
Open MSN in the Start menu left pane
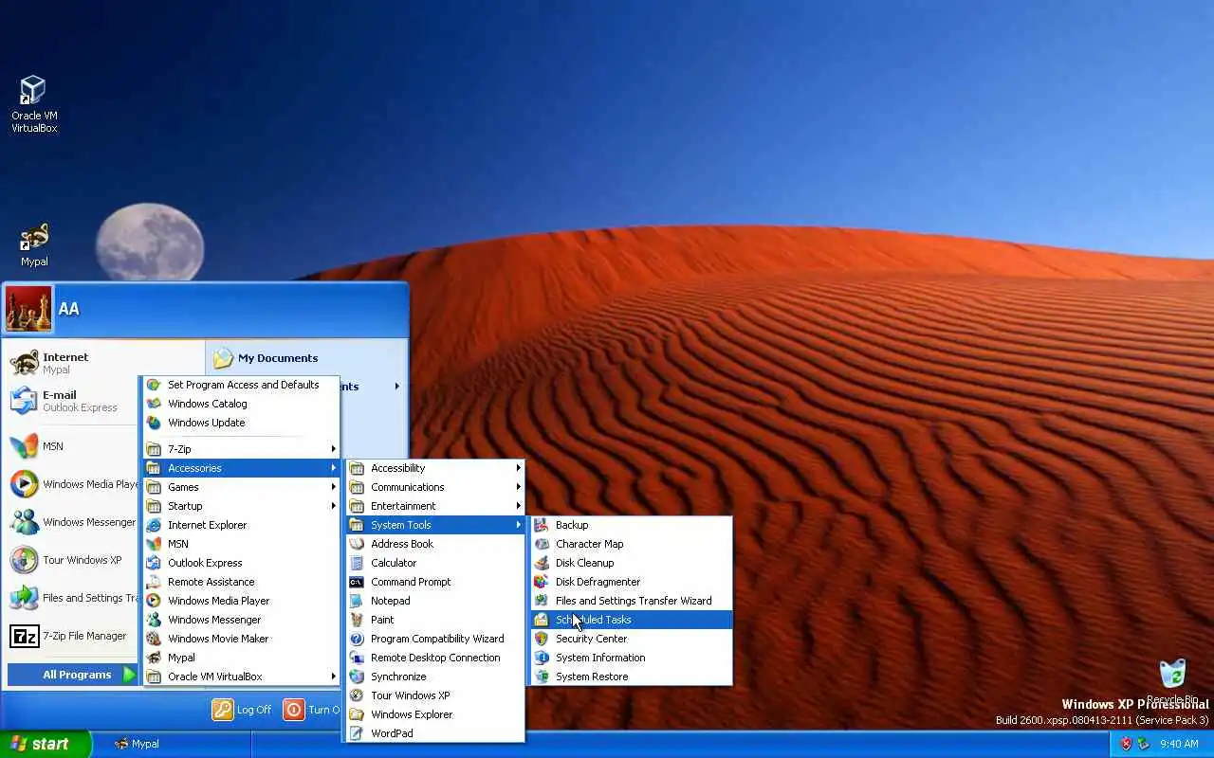[72, 446]
